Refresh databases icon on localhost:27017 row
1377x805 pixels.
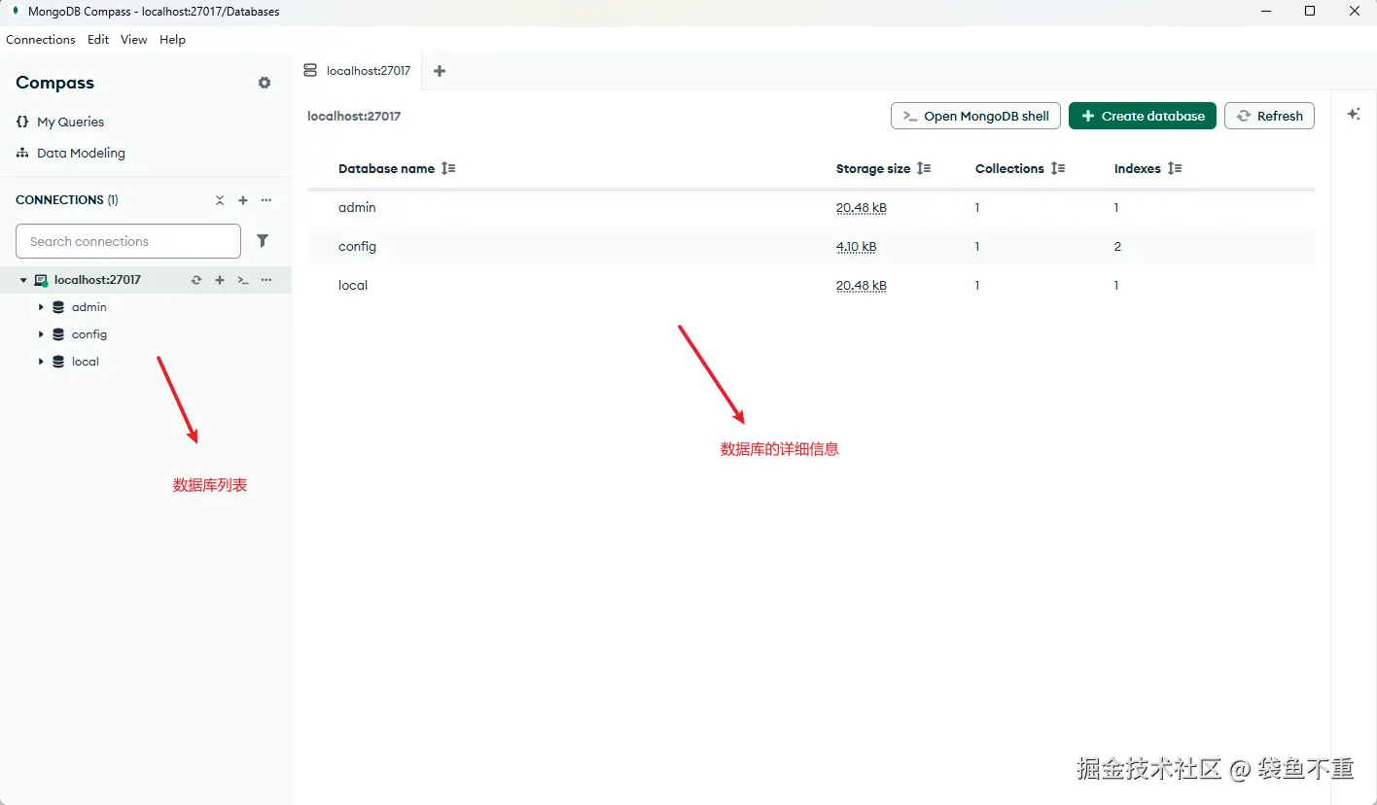pyautogui.click(x=196, y=280)
